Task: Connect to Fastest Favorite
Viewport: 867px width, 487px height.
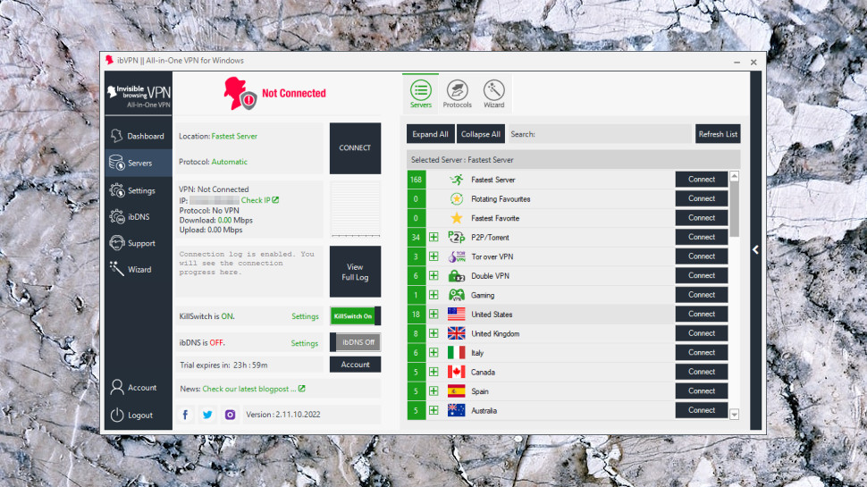Action: tap(701, 218)
